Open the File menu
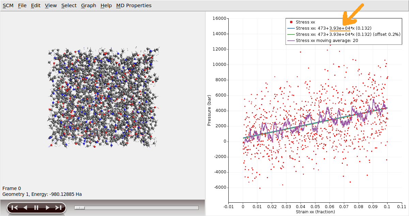This screenshot has height=216, width=409. [22, 5]
